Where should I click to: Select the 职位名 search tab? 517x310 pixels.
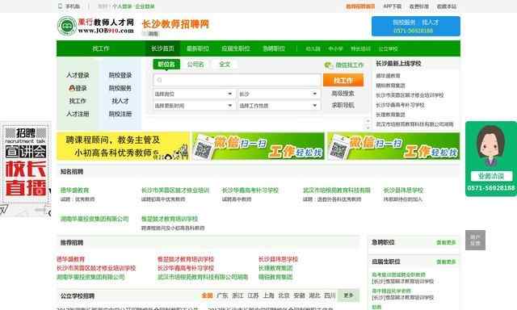pos(166,65)
